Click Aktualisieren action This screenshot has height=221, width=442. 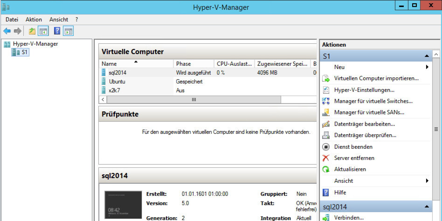coord(350,169)
